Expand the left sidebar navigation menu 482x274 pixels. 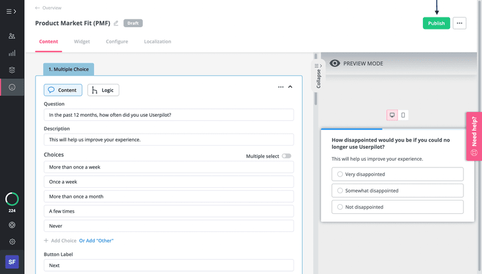pyautogui.click(x=11, y=11)
